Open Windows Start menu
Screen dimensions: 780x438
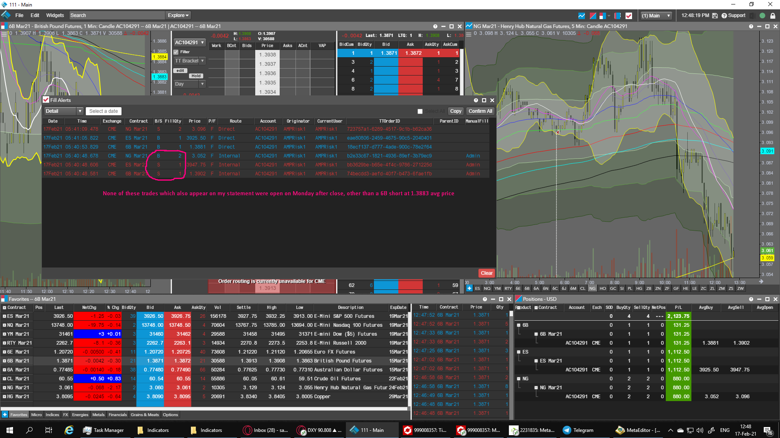pos(10,430)
